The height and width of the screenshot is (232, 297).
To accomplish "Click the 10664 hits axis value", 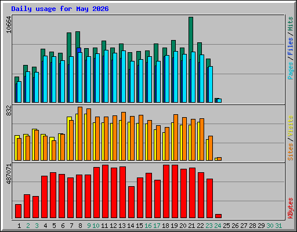I will pyautogui.click(x=9, y=24).
